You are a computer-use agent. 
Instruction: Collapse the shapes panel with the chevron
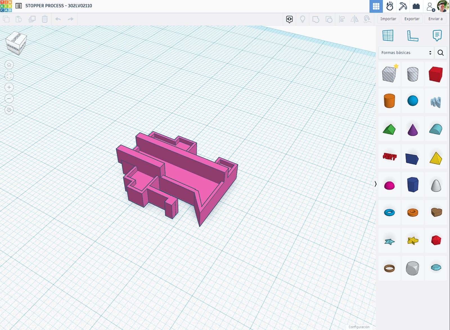point(375,184)
